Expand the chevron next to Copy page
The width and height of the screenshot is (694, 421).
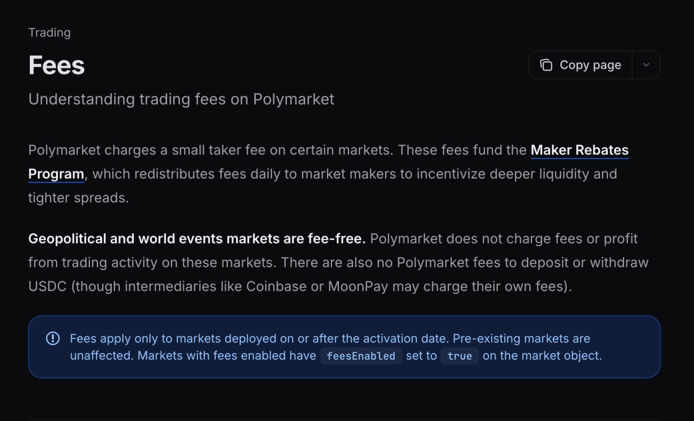[x=646, y=65]
